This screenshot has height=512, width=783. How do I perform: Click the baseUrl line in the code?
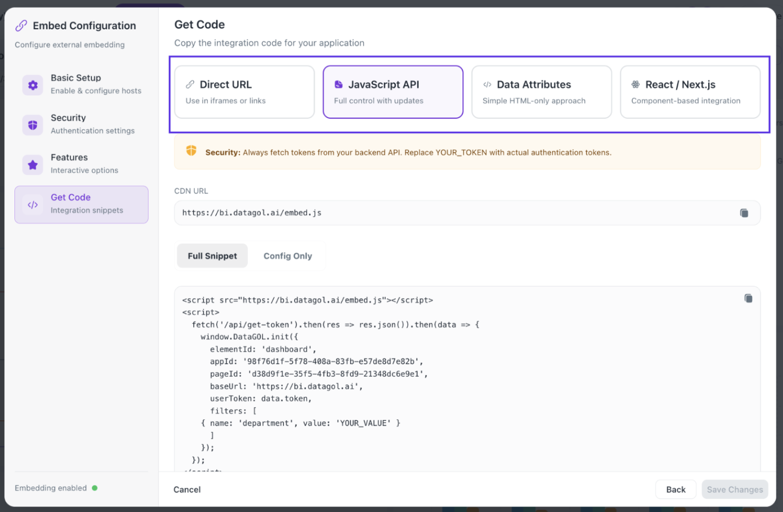[286, 387]
